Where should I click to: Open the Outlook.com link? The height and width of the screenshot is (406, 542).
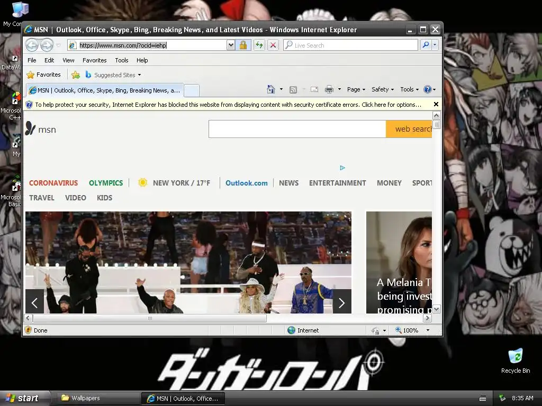coord(247,183)
